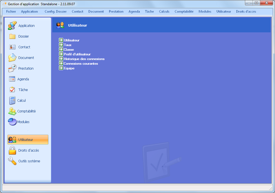Open the Modules pie chart icon
This screenshot has width=275, height=193.
(12, 122)
